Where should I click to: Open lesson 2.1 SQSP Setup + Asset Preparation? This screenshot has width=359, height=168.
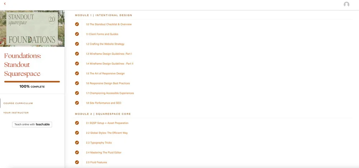click(x=107, y=123)
